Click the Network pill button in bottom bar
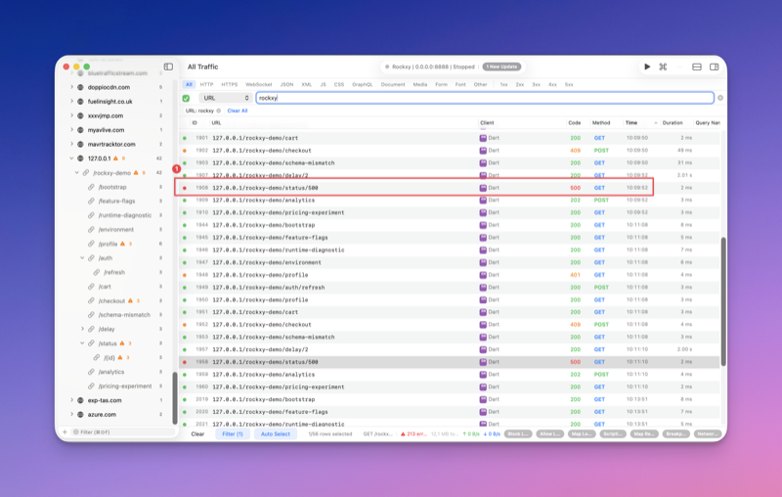 [707, 434]
